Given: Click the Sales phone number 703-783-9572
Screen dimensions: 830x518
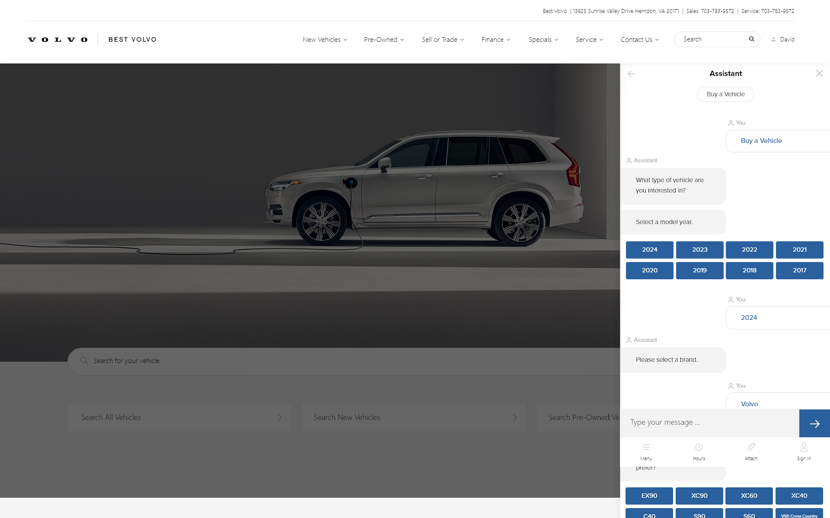Looking at the screenshot, I should tap(717, 11).
